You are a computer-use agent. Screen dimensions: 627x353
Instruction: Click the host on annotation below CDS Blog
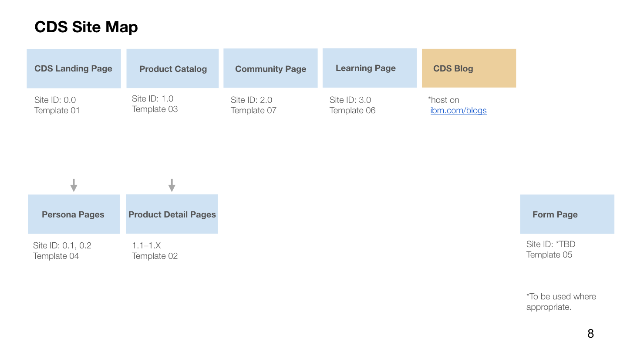[x=443, y=100]
